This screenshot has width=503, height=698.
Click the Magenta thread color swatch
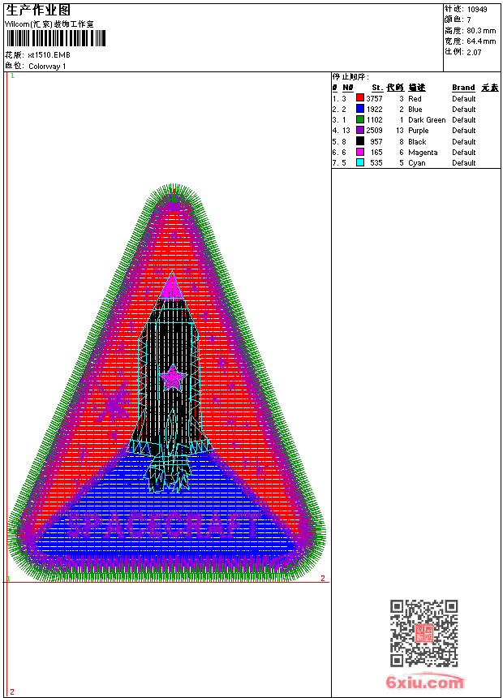pyautogui.click(x=360, y=152)
